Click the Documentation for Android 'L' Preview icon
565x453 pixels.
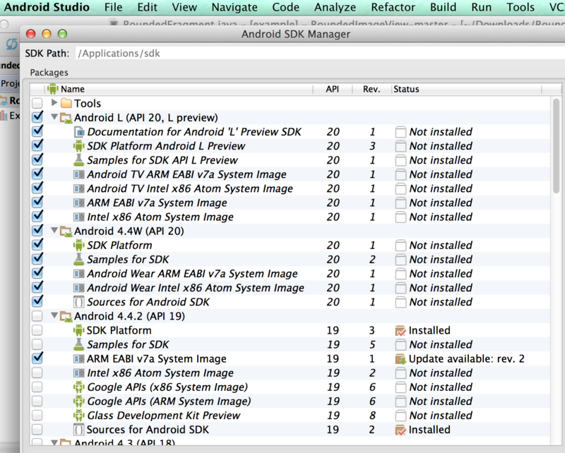pos(79,132)
